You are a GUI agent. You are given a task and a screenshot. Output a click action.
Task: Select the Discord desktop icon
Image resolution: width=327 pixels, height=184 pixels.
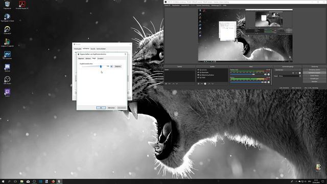7,67
